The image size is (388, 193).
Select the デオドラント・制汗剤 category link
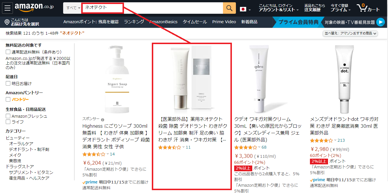[x=29, y=149]
